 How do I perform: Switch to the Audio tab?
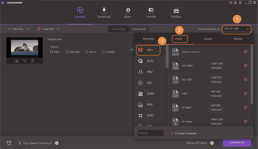pyautogui.click(x=208, y=39)
